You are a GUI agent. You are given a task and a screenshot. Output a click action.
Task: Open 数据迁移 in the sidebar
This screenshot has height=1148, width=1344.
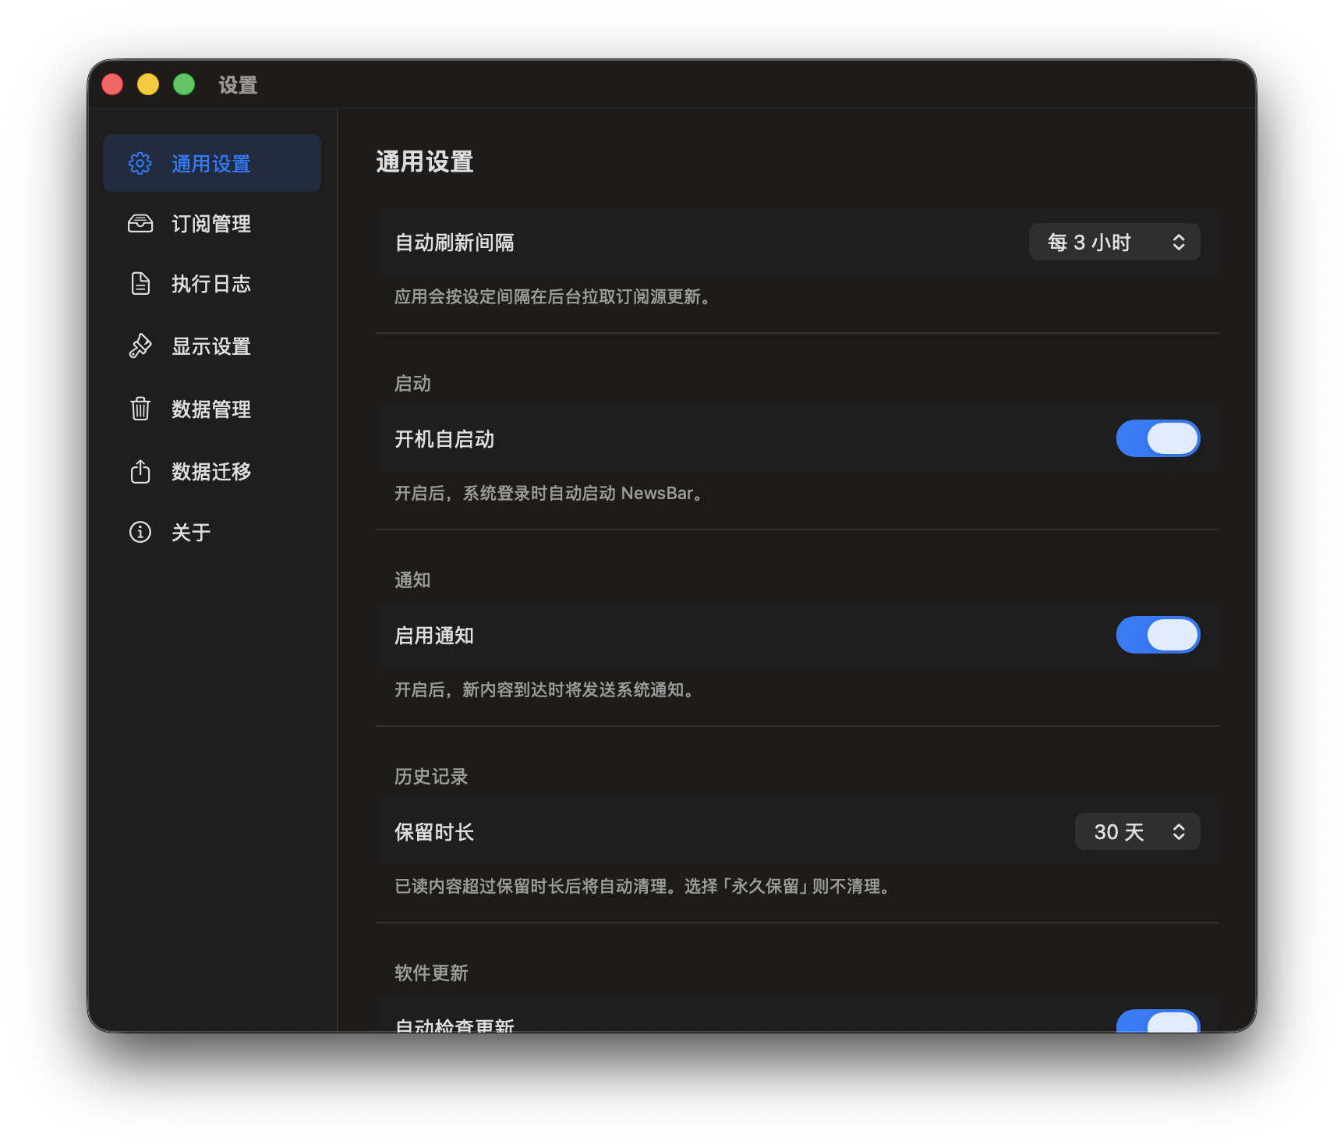click(212, 471)
